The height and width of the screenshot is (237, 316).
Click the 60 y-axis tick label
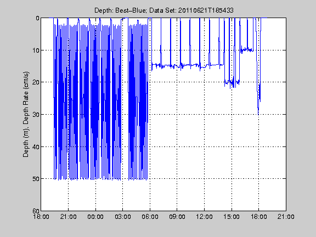36,211
